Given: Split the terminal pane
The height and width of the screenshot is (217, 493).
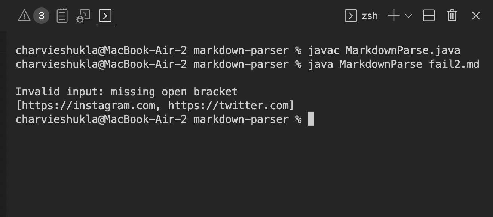Looking at the screenshot, I should coord(429,16).
